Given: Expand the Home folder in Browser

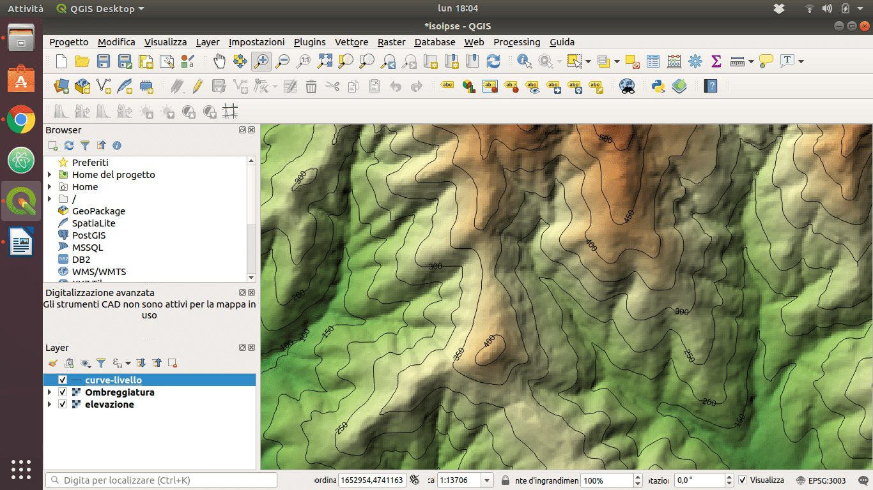Looking at the screenshot, I should pos(49,187).
